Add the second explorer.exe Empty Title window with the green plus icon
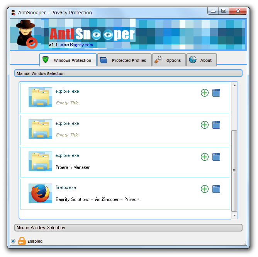This screenshot has width=258, height=257. click(x=205, y=125)
